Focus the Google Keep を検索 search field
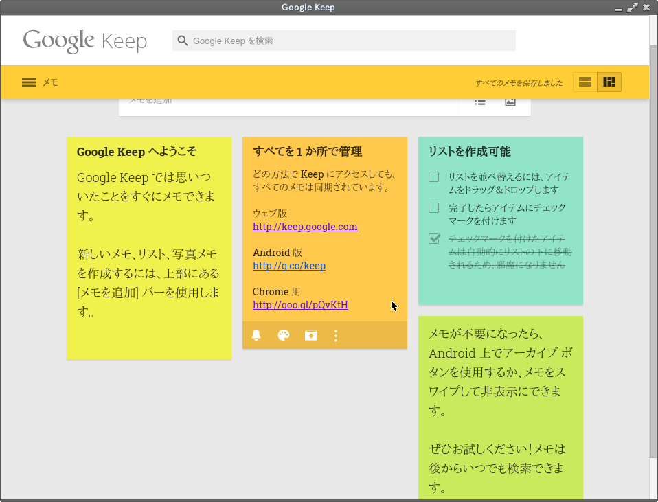Screen dimensions: 658x502 (344, 41)
